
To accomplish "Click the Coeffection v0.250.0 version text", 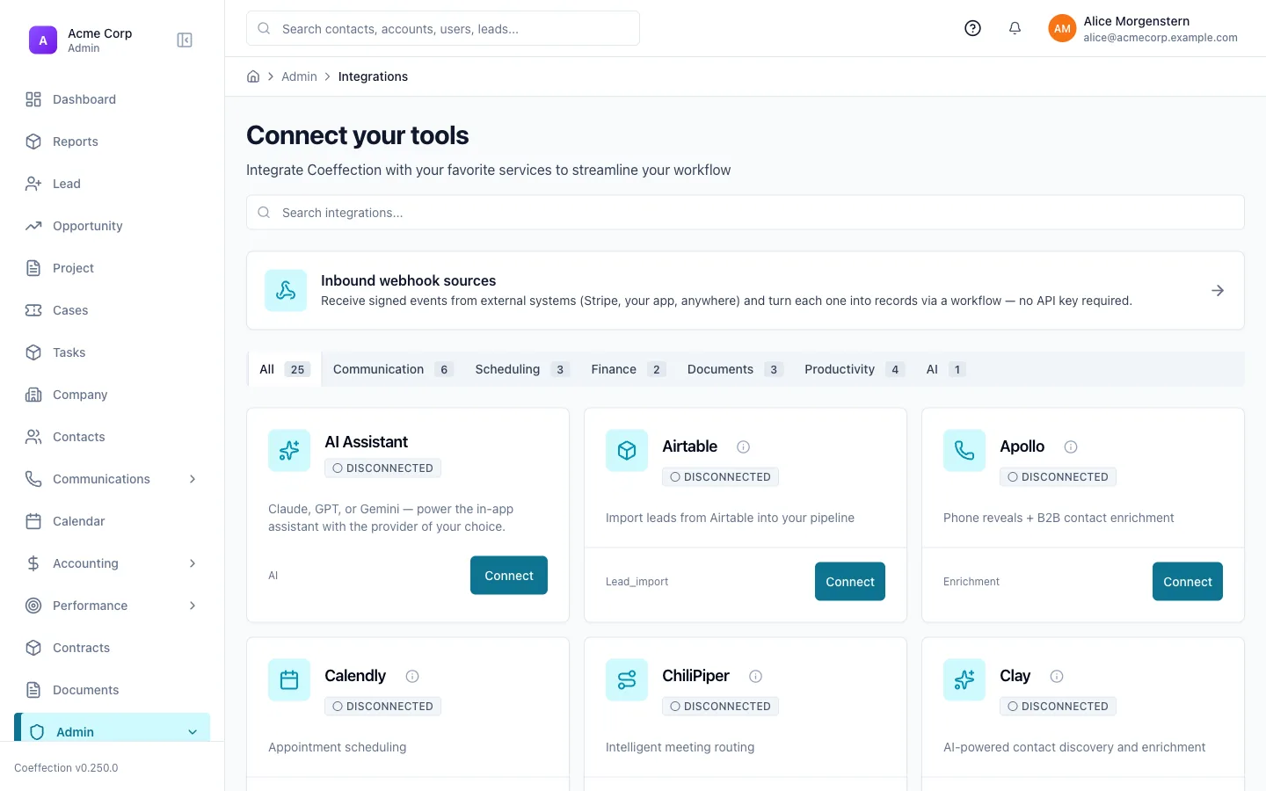I will (x=66, y=768).
